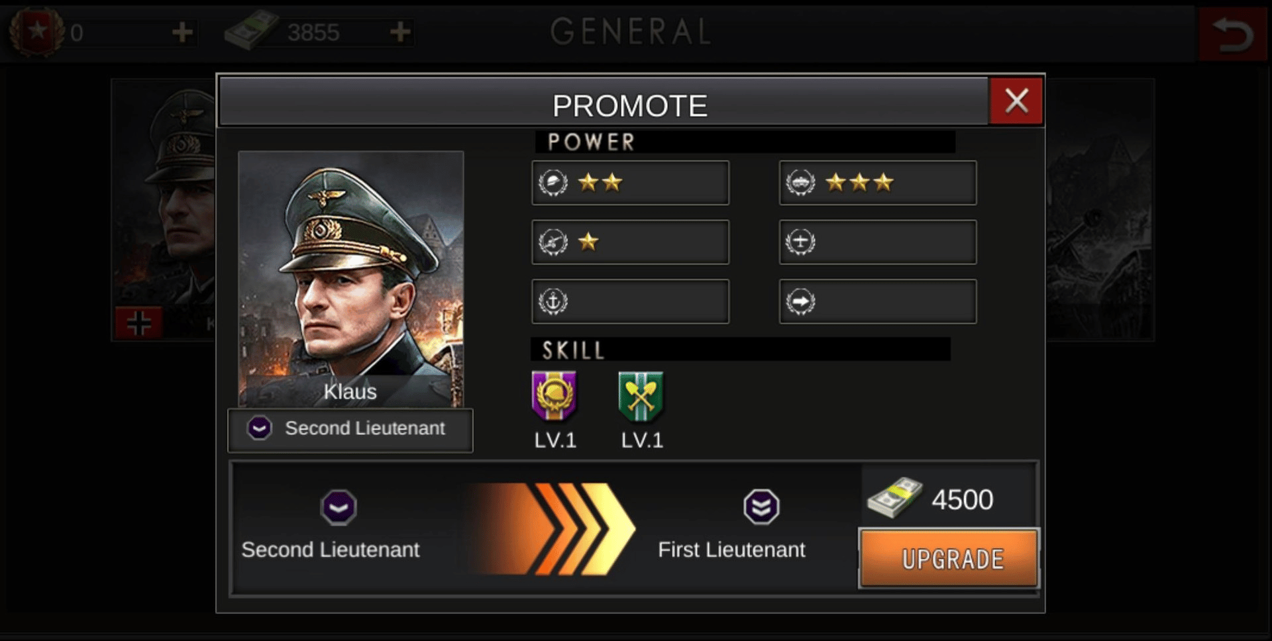This screenshot has height=641, width=1272.
Task: Click the red medal star icon
Action: (x=37, y=31)
